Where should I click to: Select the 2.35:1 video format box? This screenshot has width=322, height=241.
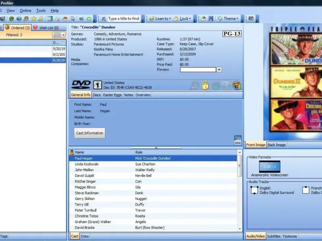coord(269,167)
